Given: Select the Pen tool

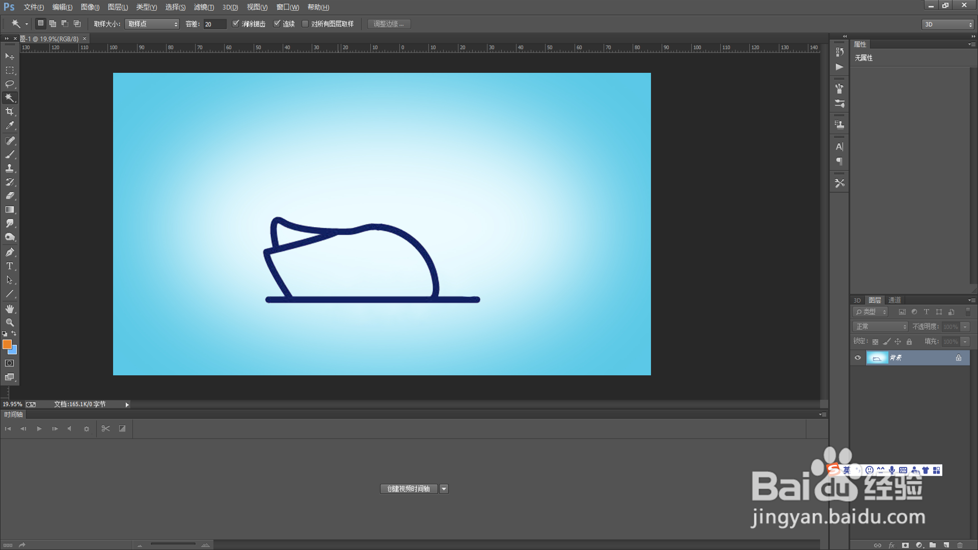Looking at the screenshot, I should click(x=10, y=252).
